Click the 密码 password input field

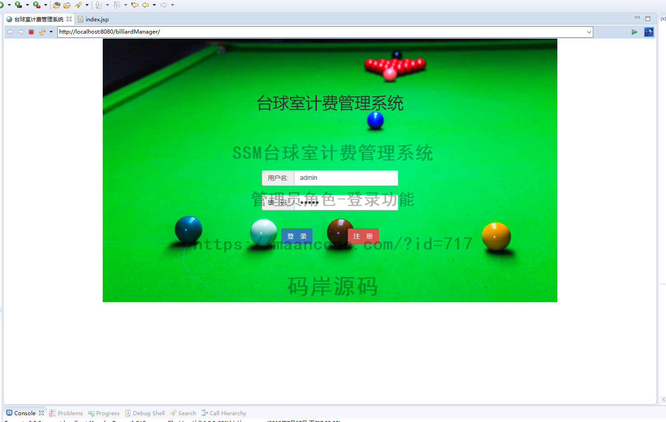(346, 203)
